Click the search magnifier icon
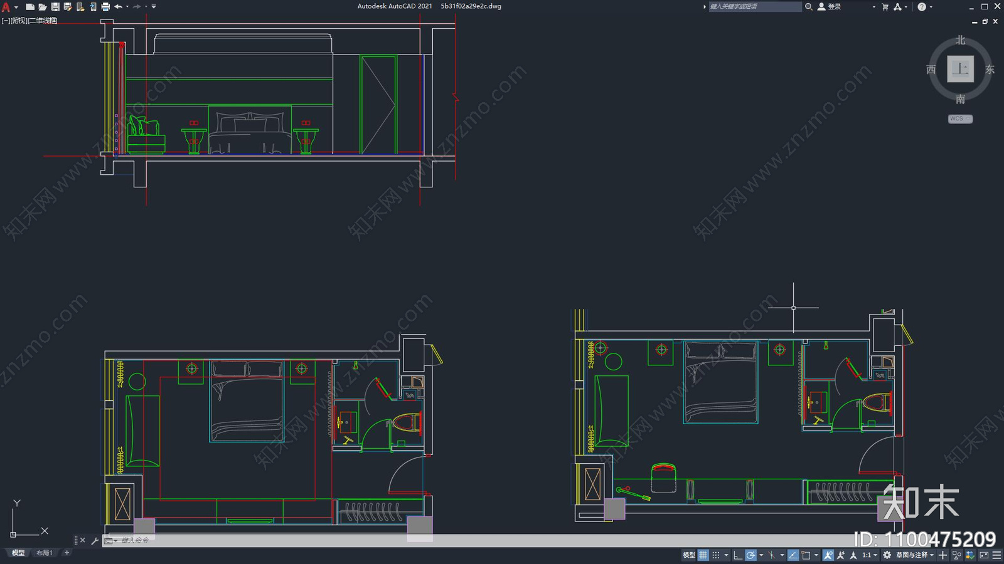 pos(809,7)
